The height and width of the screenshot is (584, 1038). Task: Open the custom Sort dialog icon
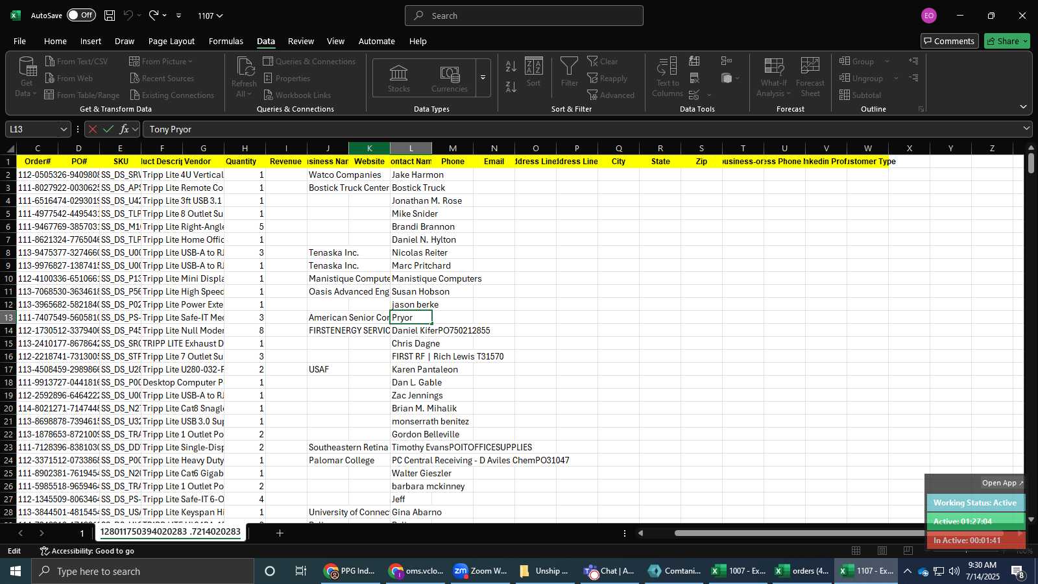(x=534, y=66)
